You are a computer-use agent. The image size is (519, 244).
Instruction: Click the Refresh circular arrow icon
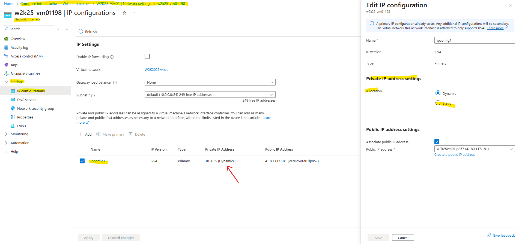click(81, 31)
